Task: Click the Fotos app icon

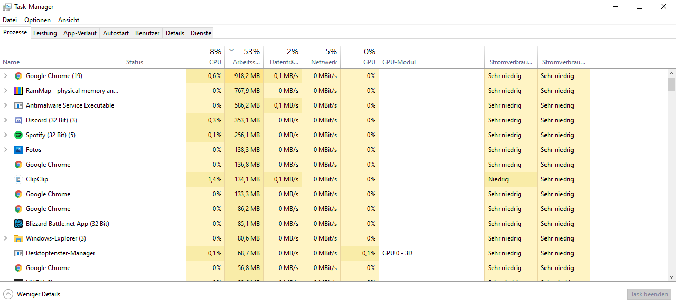Action: (x=18, y=150)
